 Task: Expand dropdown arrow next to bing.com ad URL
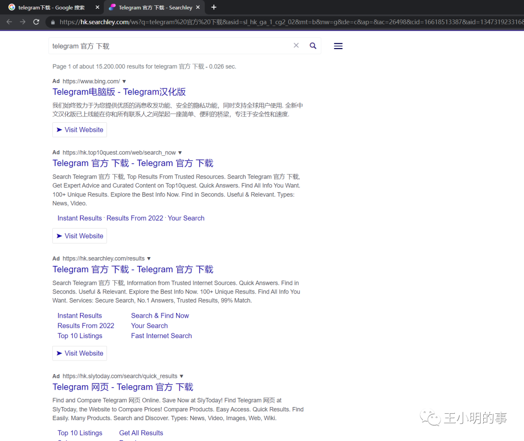point(124,82)
